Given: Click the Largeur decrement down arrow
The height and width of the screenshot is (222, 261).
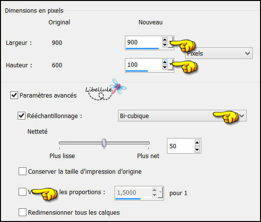Looking at the screenshot, I should tap(165, 45).
